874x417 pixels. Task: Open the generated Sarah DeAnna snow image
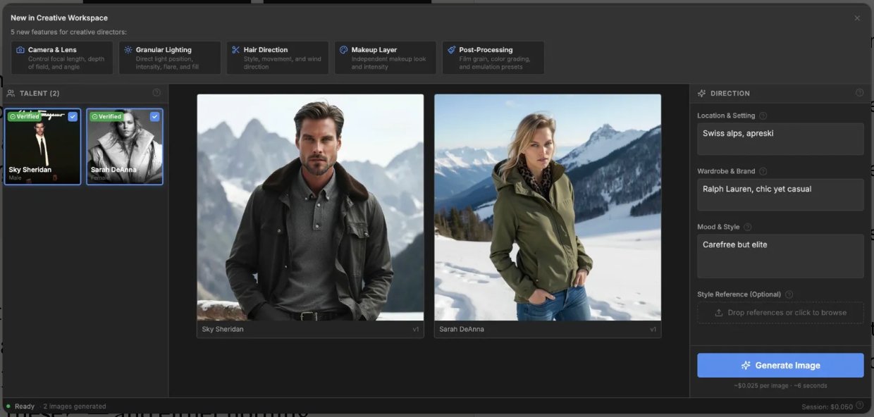tap(548, 208)
